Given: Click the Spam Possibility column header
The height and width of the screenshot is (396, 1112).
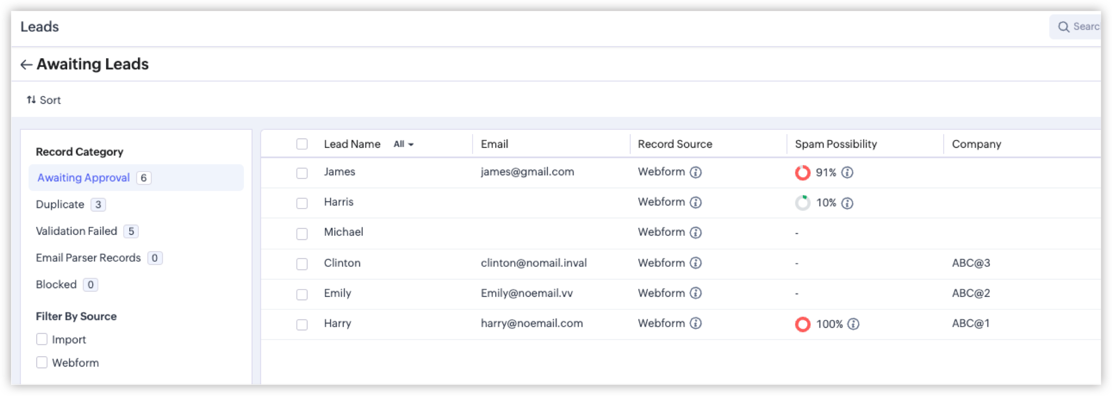Looking at the screenshot, I should click(835, 144).
